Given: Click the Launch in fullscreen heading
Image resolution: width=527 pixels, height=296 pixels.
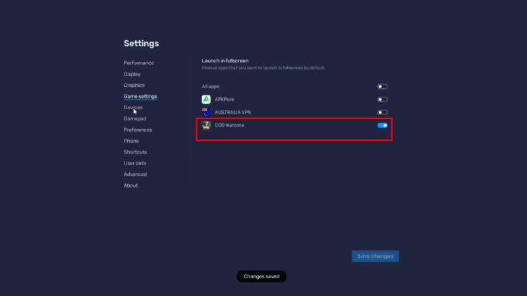Looking at the screenshot, I should click(225, 61).
